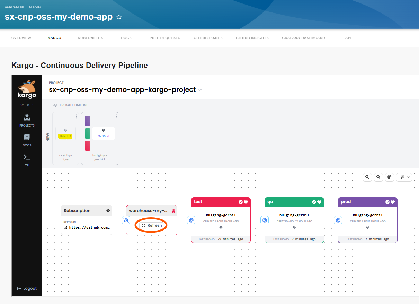Click bulging-gerbil text in the test stage
Image resolution: width=419 pixels, height=304 pixels.
(221, 215)
